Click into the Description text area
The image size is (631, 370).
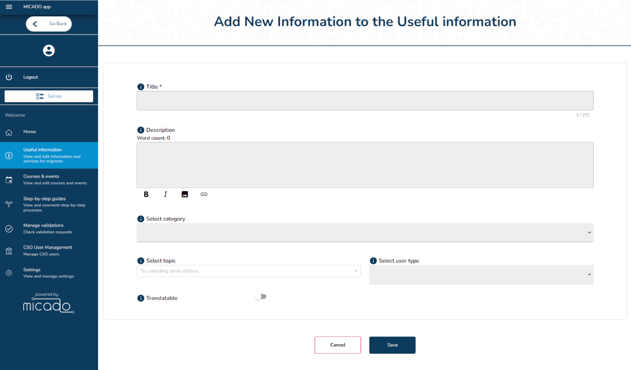[x=365, y=165]
